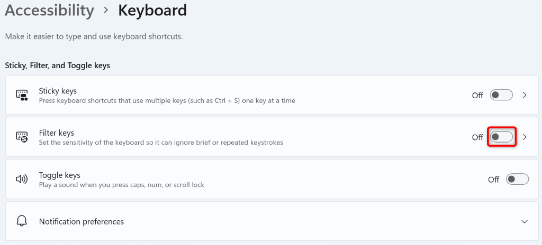Switch on the Toggle keys toggle
The image size is (542, 245).
tap(517, 180)
